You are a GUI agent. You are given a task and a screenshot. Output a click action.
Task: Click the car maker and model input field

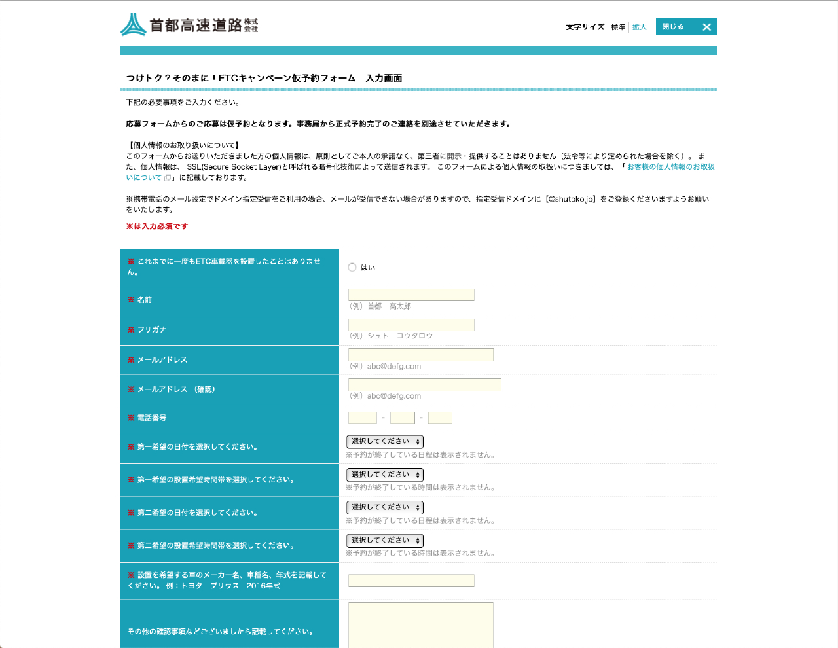point(411,581)
